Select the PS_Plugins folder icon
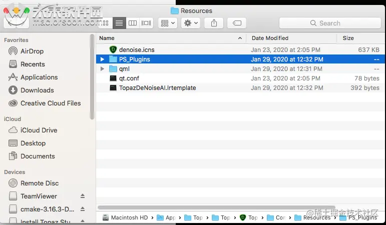386x225 pixels. [x=113, y=59]
